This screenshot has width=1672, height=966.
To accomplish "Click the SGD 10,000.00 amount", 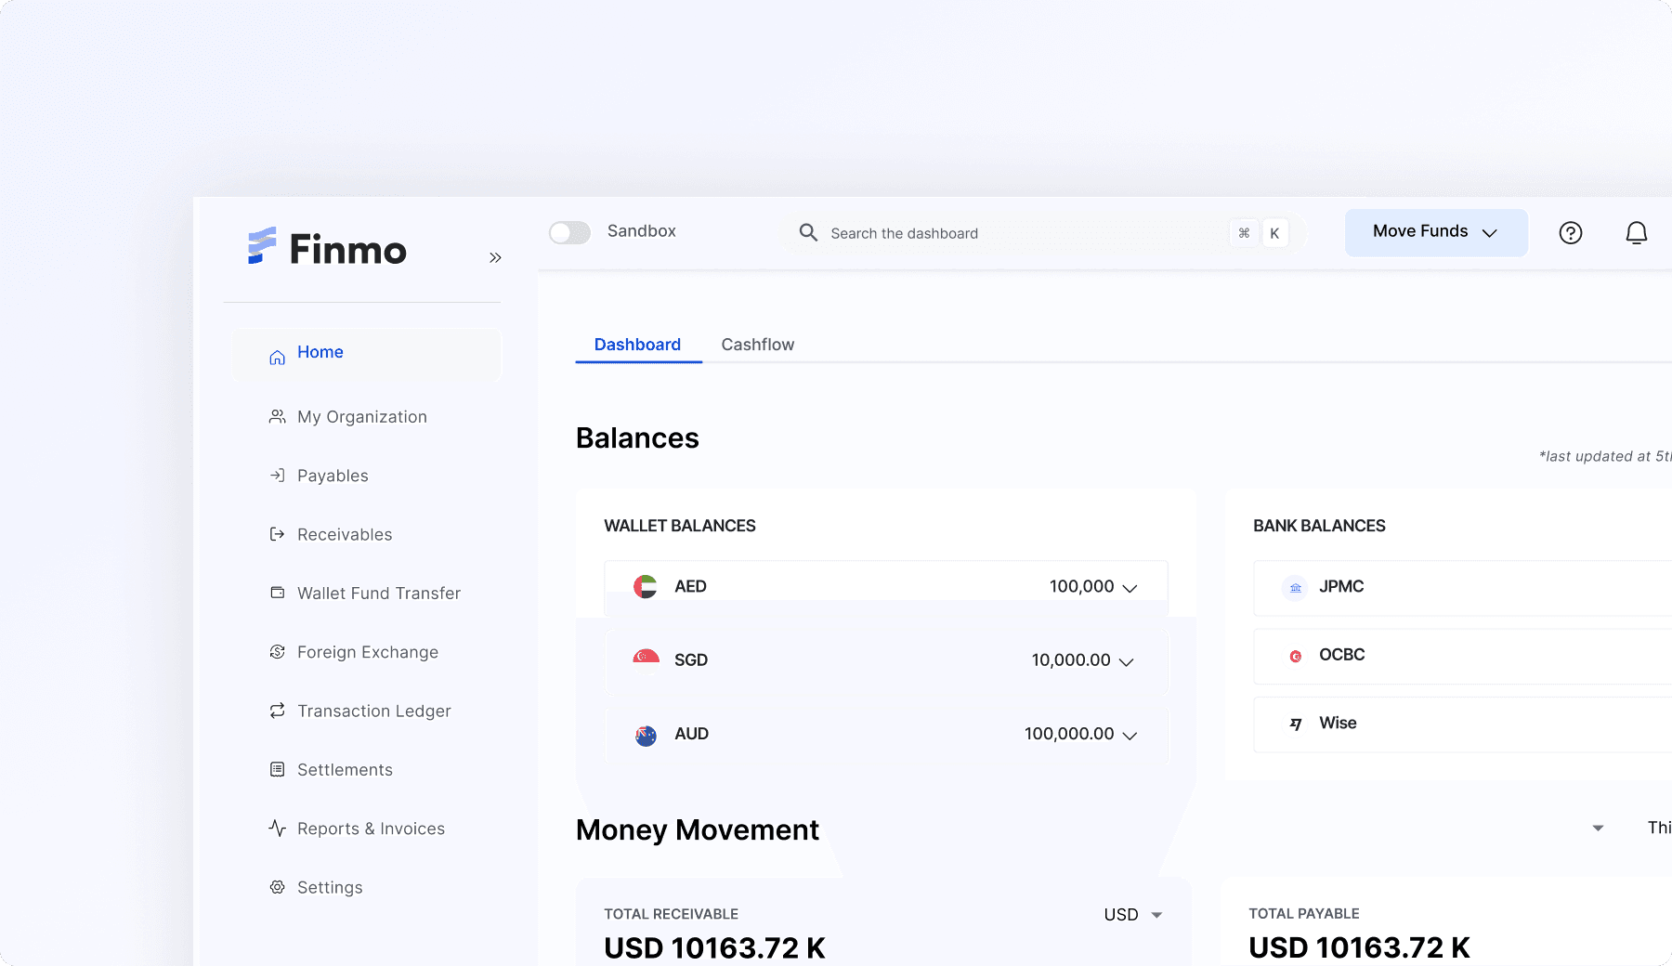I will click(x=1071, y=659).
